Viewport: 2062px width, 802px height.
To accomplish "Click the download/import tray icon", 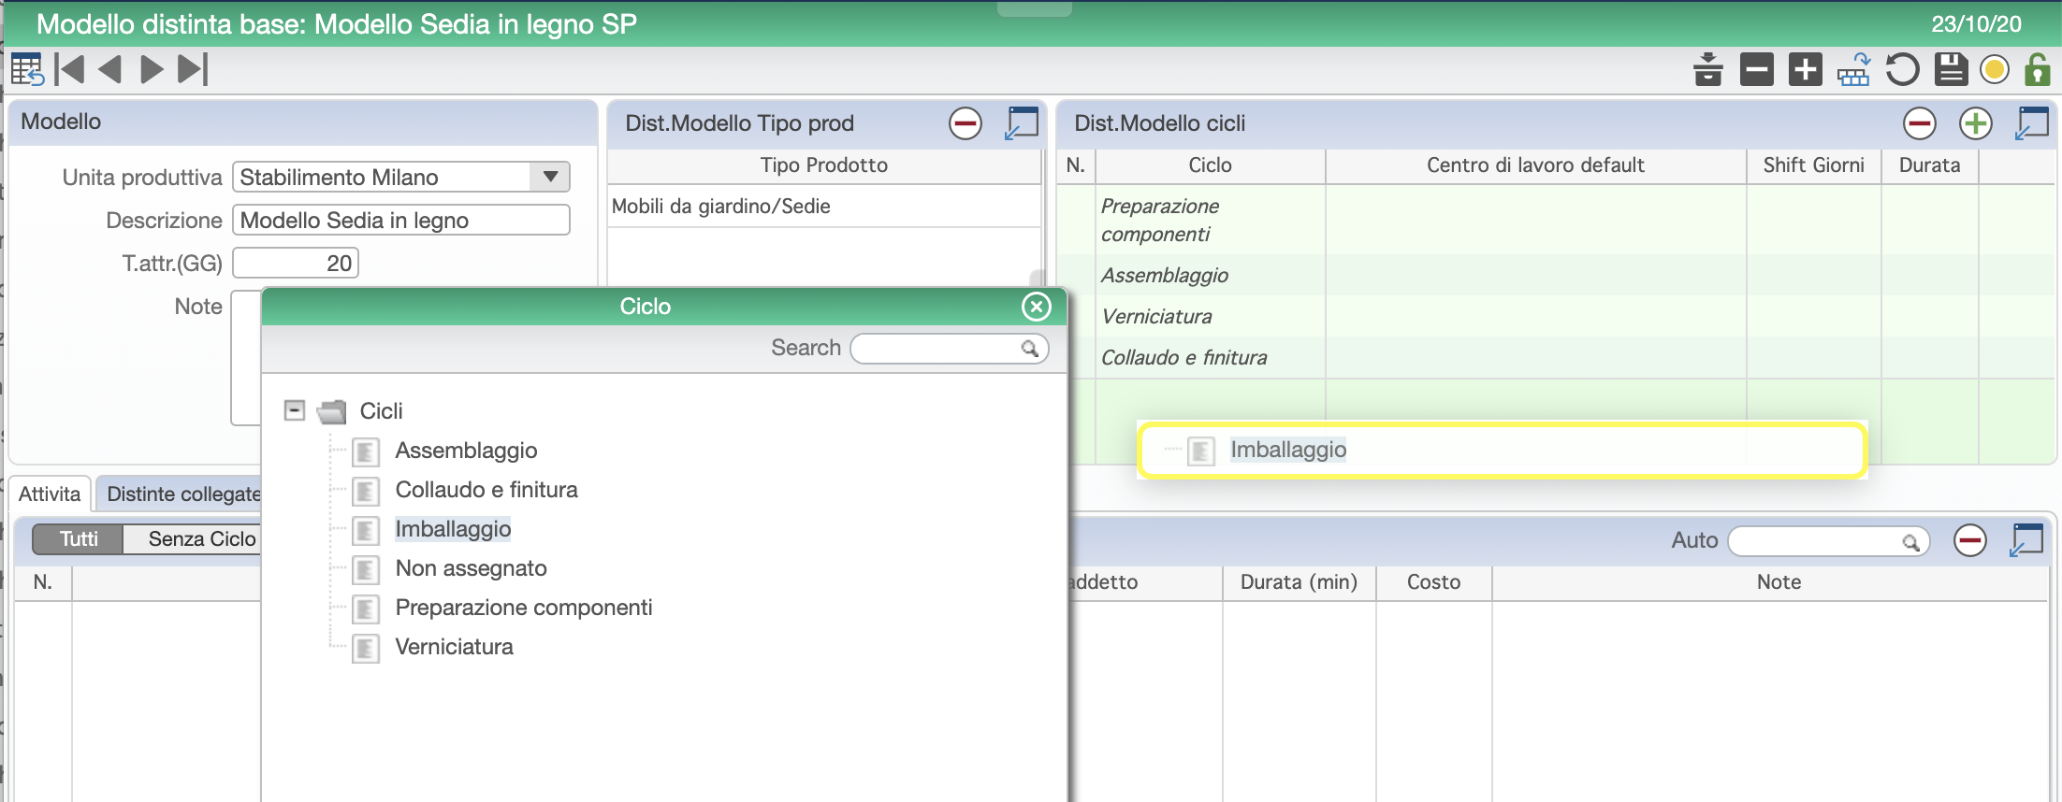I will [1708, 69].
